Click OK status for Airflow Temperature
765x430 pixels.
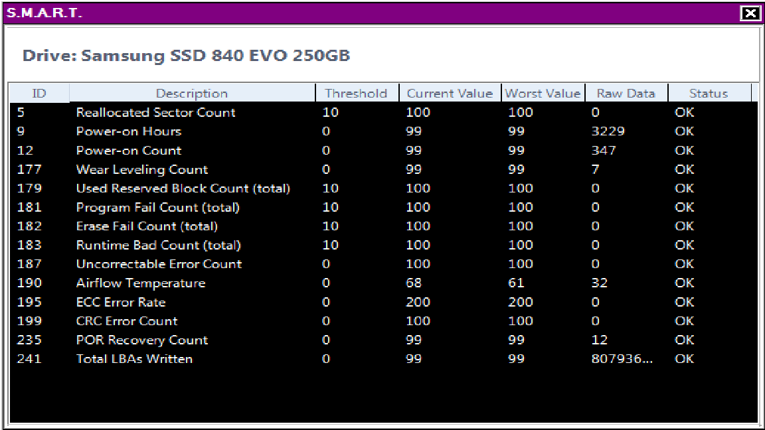(685, 283)
